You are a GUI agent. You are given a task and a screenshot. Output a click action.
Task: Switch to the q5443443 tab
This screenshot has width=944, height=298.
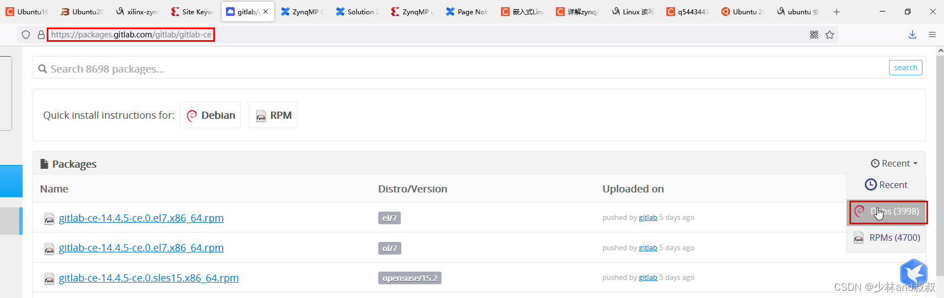click(687, 12)
